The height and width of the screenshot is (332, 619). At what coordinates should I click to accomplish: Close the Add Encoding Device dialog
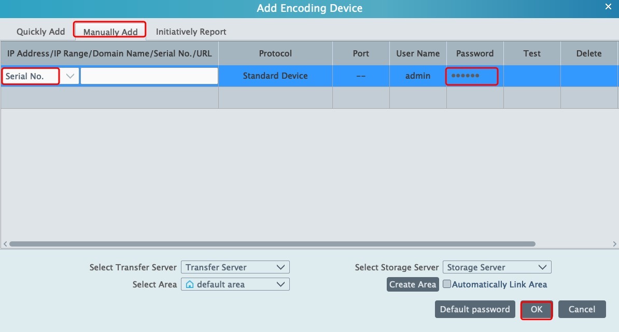pos(608,7)
